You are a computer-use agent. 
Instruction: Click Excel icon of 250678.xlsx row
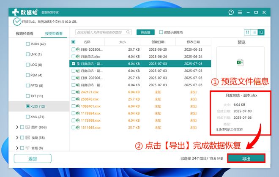coord(78,99)
